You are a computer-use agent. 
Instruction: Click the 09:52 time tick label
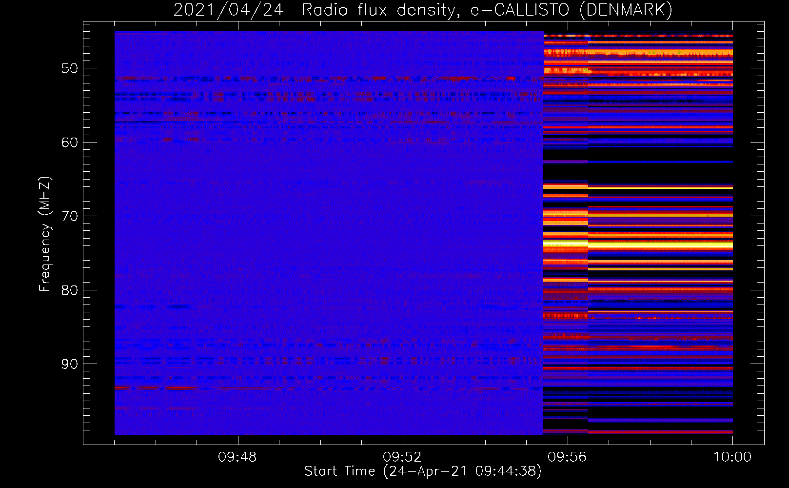402,457
